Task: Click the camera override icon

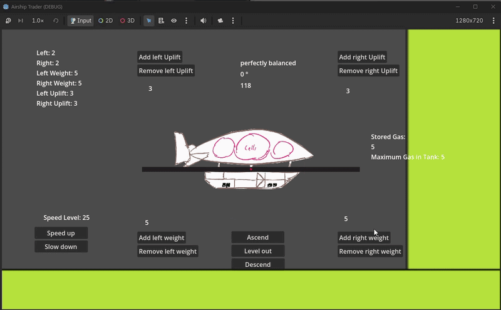Action: tap(220, 21)
